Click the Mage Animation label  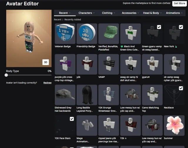pyautogui.click(x=83, y=140)
